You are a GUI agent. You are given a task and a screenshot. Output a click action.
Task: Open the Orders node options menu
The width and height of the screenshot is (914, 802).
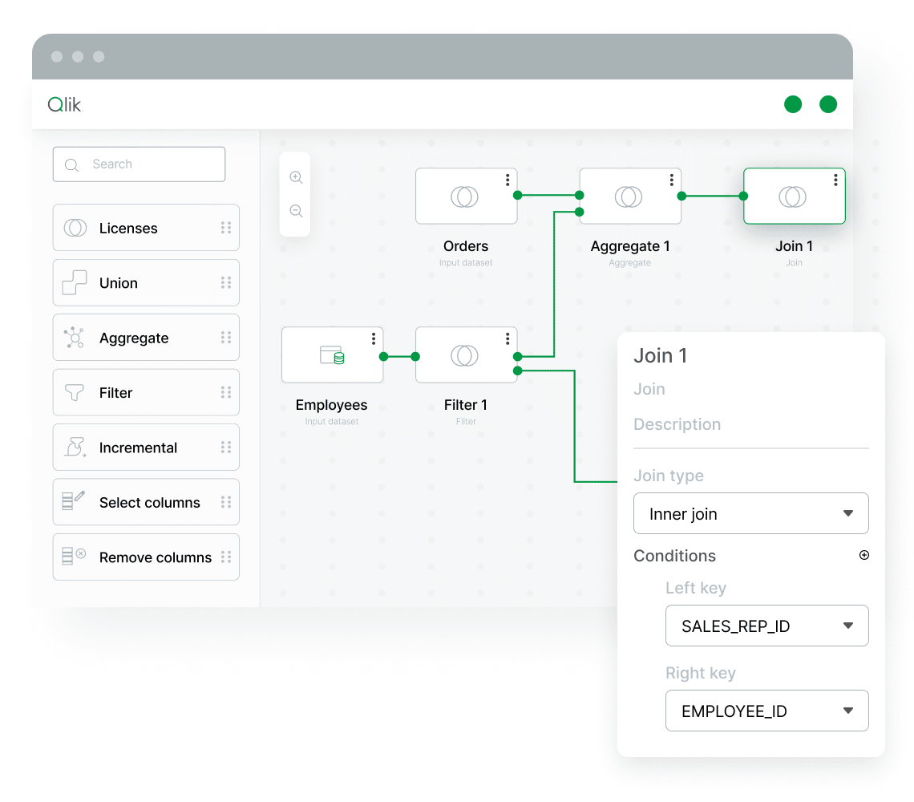[508, 180]
